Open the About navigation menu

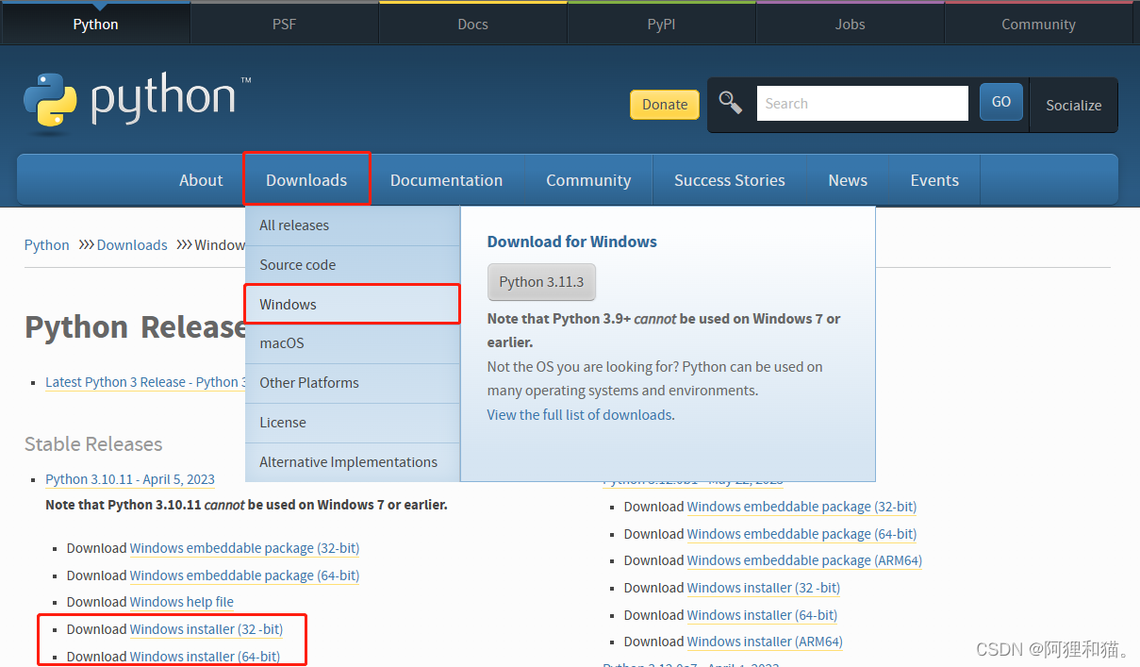(201, 180)
